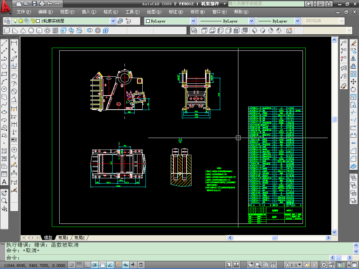Click the search keyword input field
Viewport: 359px width, 269px height.
pyautogui.click(x=266, y=4)
